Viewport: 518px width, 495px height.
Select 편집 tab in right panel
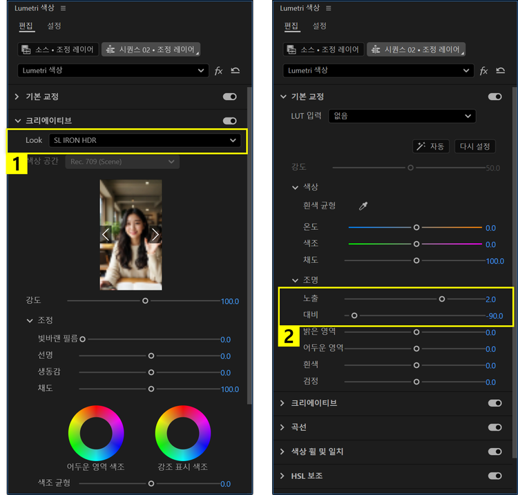(291, 26)
